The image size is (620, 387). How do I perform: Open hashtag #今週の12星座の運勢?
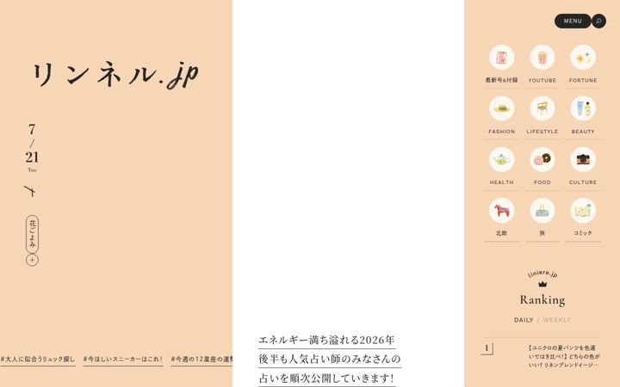click(201, 359)
